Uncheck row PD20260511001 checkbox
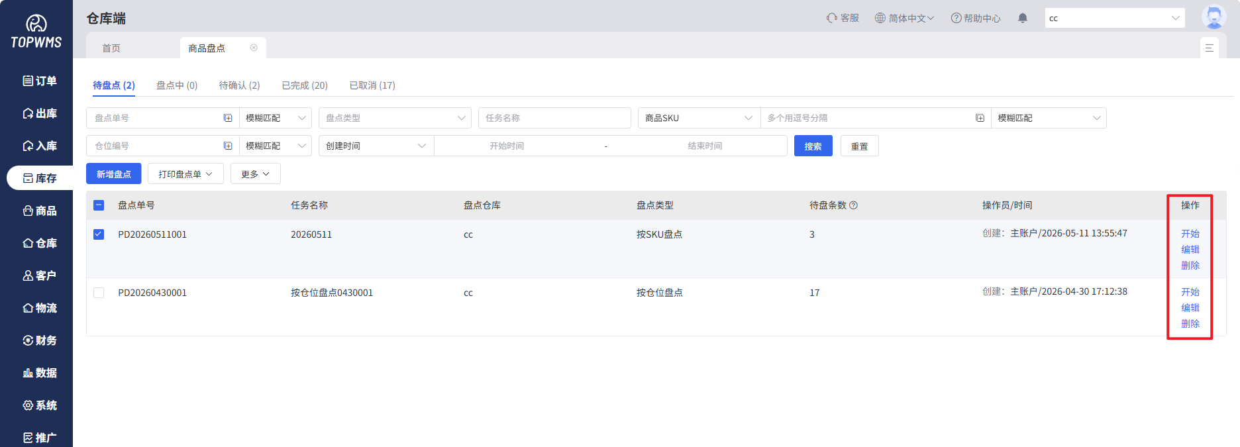1240x447 pixels. [x=99, y=234]
